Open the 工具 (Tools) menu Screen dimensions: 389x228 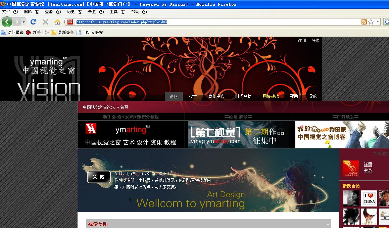click(x=117, y=12)
